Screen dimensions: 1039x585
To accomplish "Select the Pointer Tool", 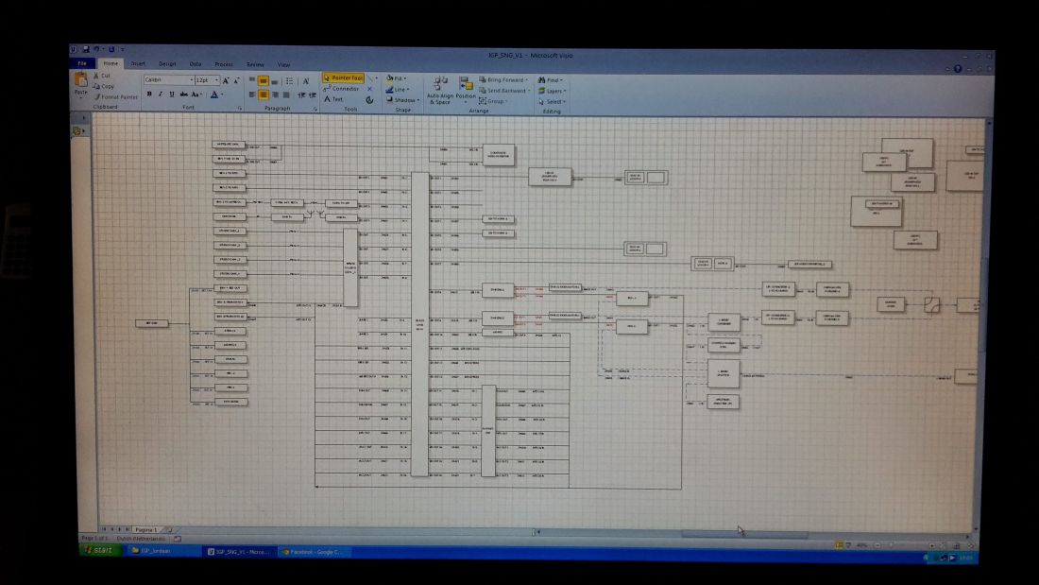I will (343, 77).
